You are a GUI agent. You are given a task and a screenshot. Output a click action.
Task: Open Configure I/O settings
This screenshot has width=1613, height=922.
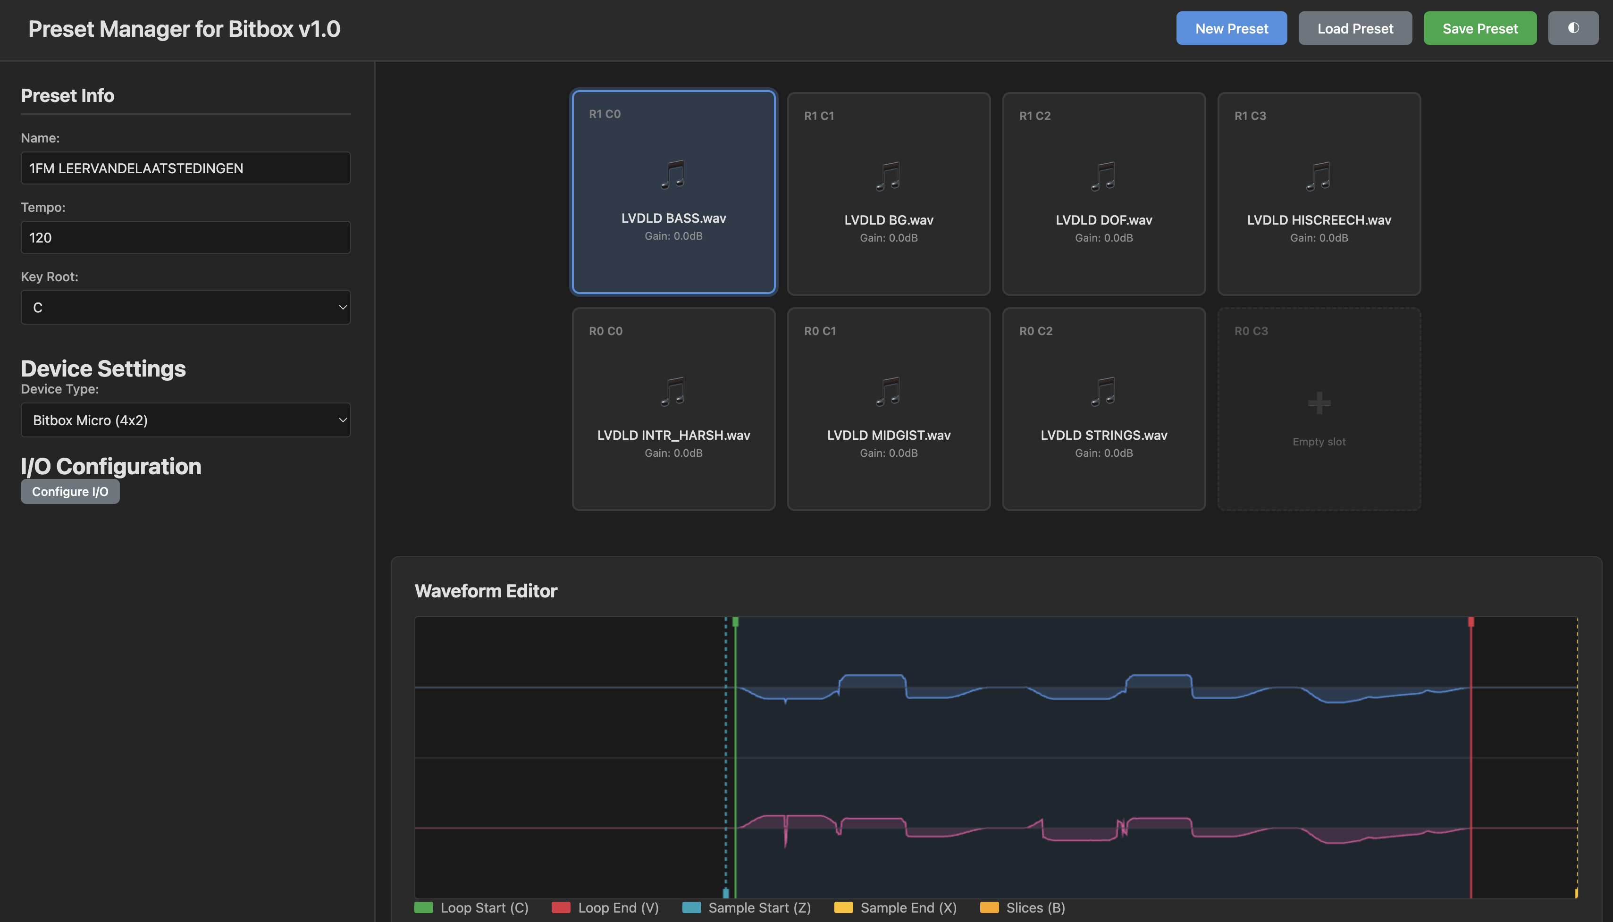click(70, 491)
